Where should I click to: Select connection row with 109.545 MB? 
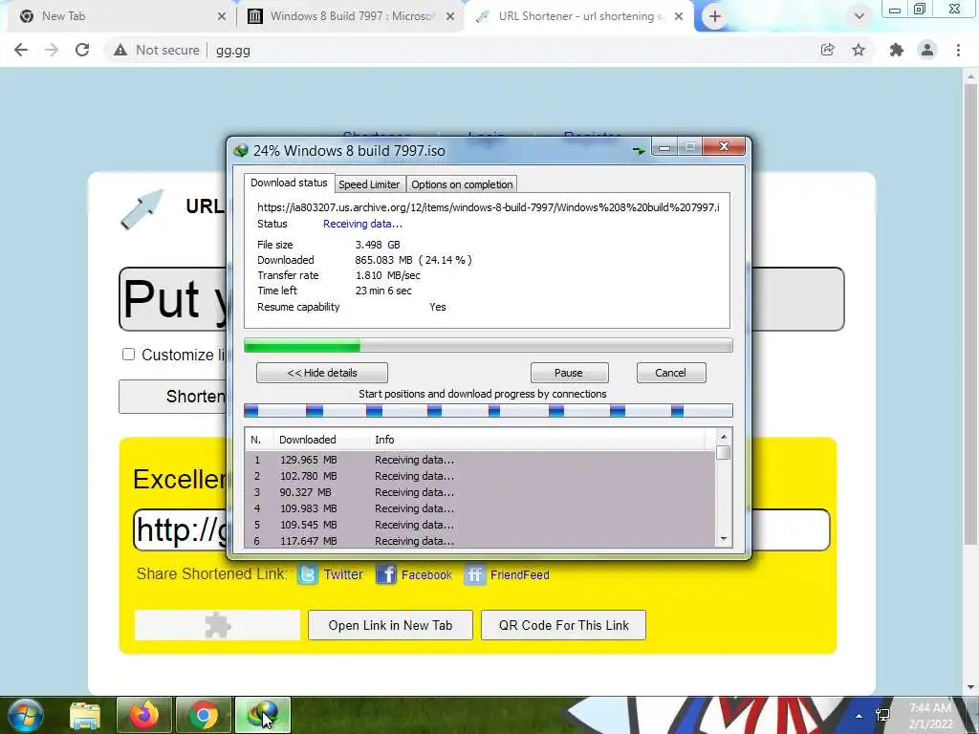click(x=480, y=525)
